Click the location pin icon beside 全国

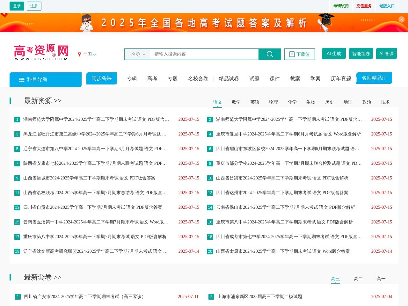[x=80, y=54]
